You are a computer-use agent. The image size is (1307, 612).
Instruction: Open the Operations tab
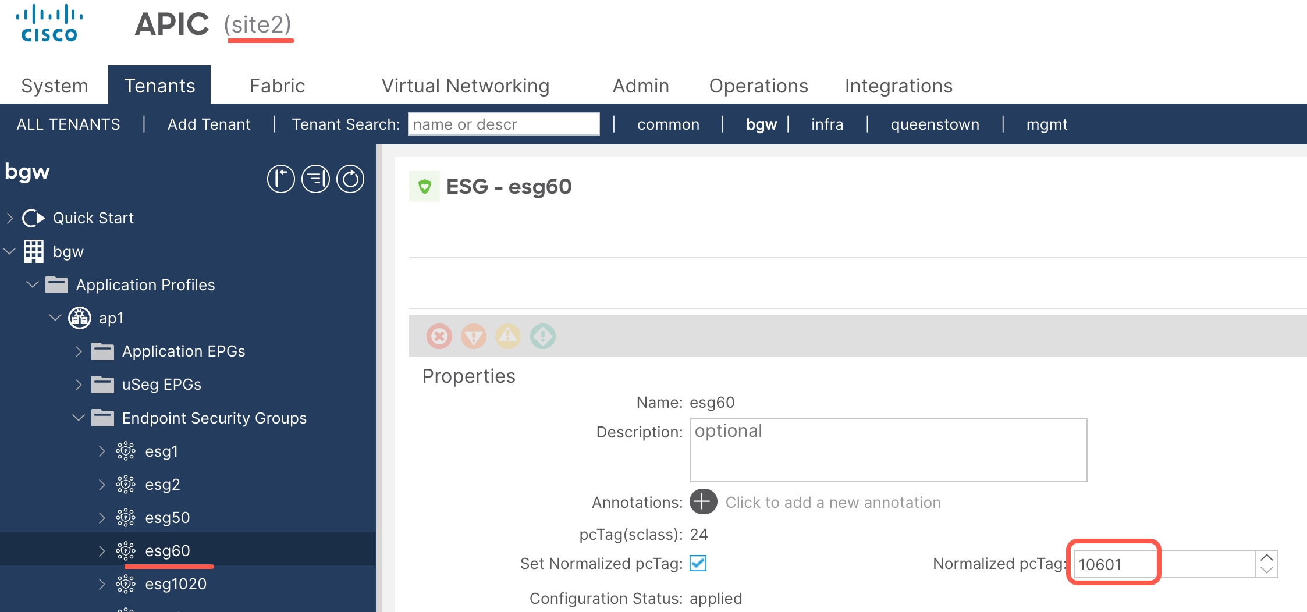pos(758,86)
